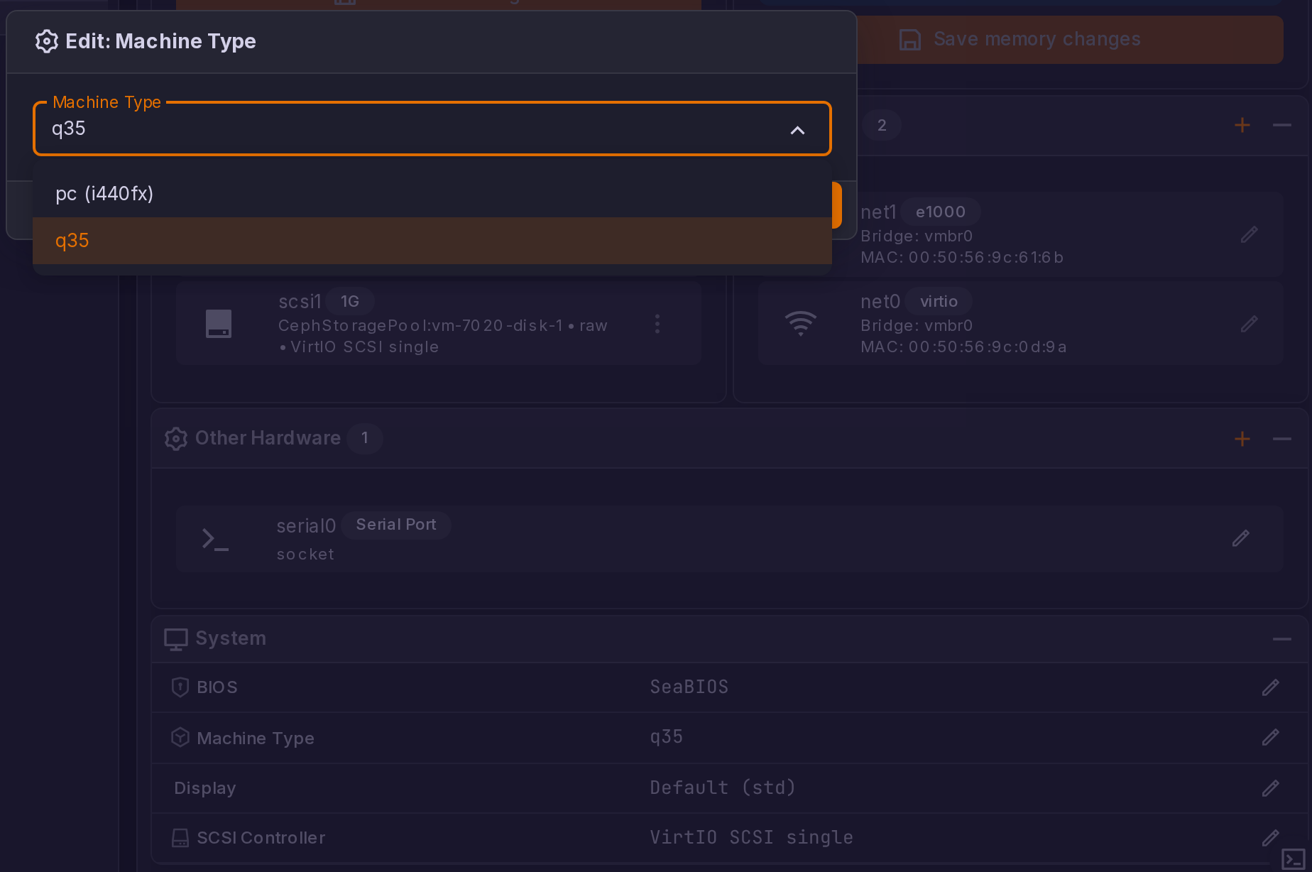
Task: Edit the BIOS SeaBIOS setting
Action: (1270, 687)
